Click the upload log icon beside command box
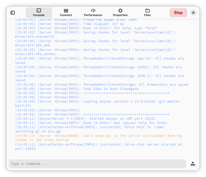Image resolution: width=206 pixels, height=177 pixels. [193, 164]
